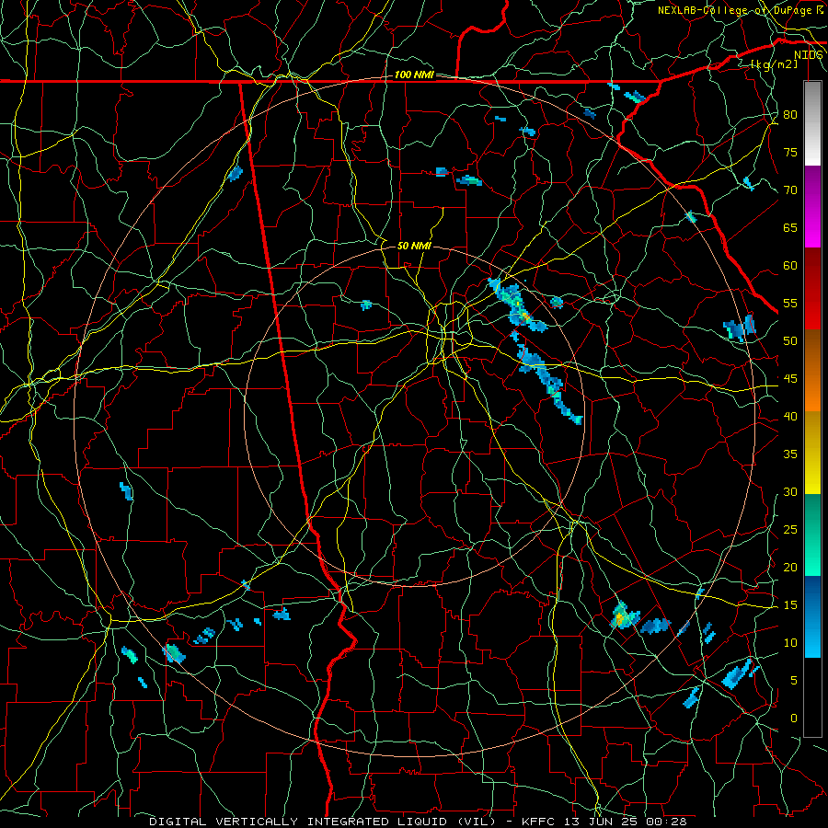Click the 13 JUN 25 date text
Image resolution: width=828 pixels, height=828 pixels.
(x=601, y=822)
